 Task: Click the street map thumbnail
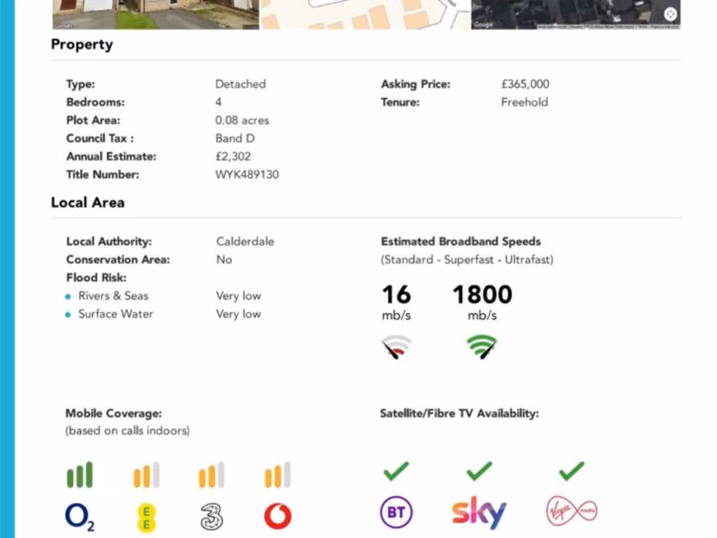tap(365, 14)
